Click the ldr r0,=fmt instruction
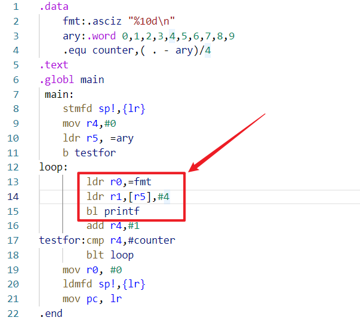Viewport: 360px width, 328px height. [x=119, y=182]
